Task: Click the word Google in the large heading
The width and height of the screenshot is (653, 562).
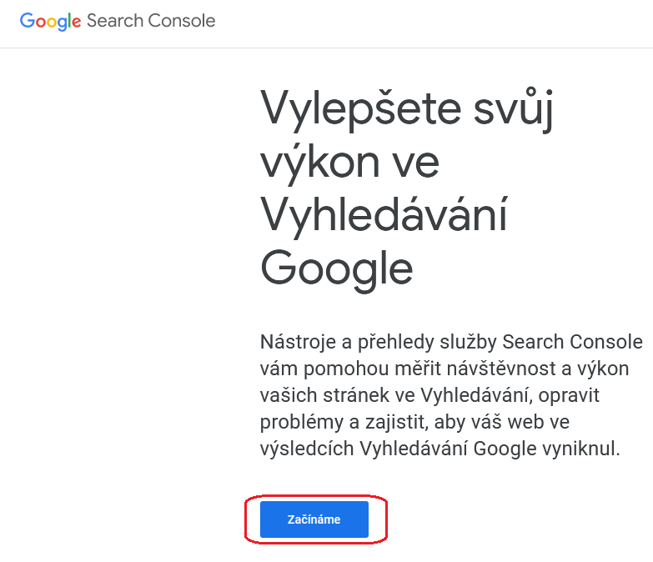Action: (x=337, y=268)
